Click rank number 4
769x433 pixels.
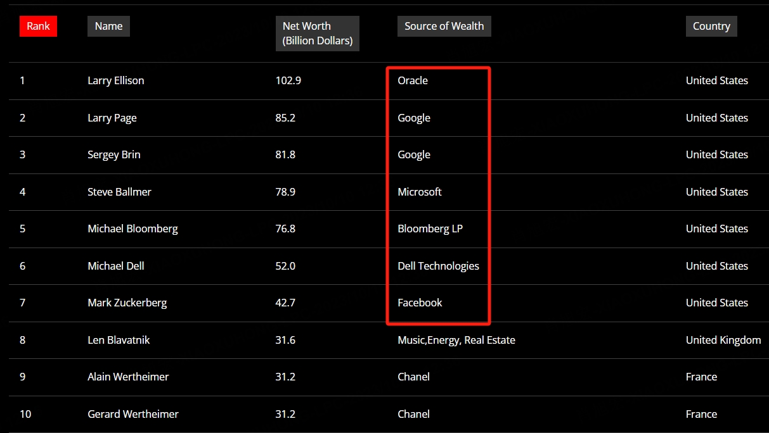[x=22, y=192]
